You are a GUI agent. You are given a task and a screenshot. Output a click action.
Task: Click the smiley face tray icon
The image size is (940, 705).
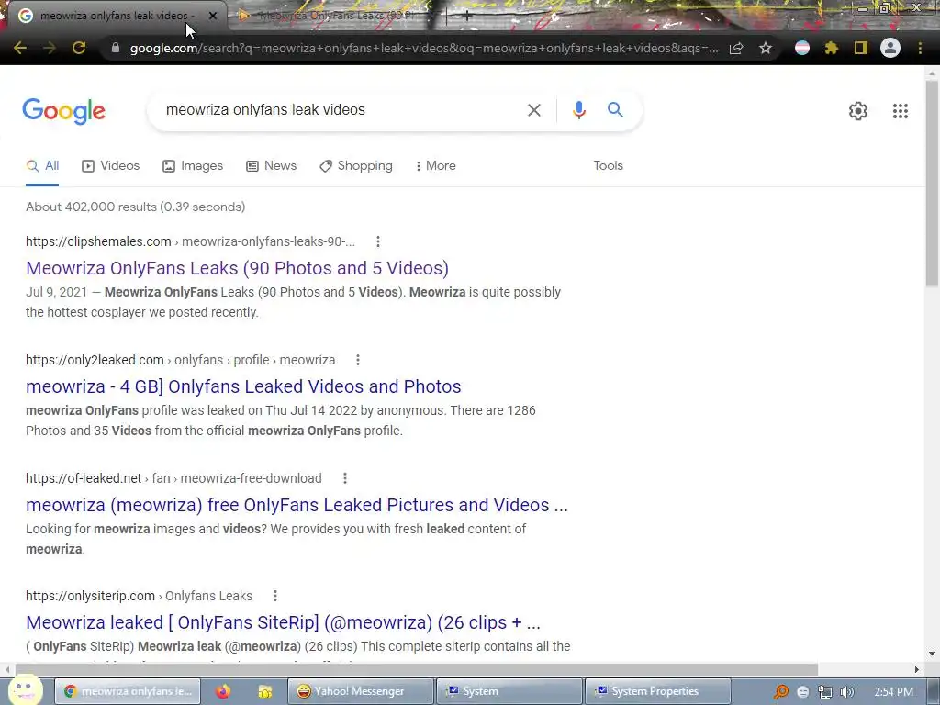[802, 692]
